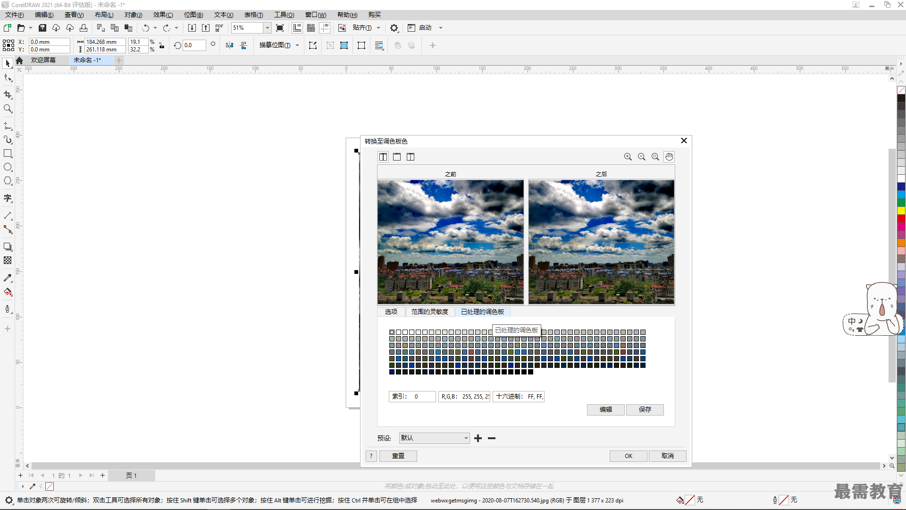This screenshot has height=510, width=906.
Task: Select the Polygon tool
Action: coord(8,181)
